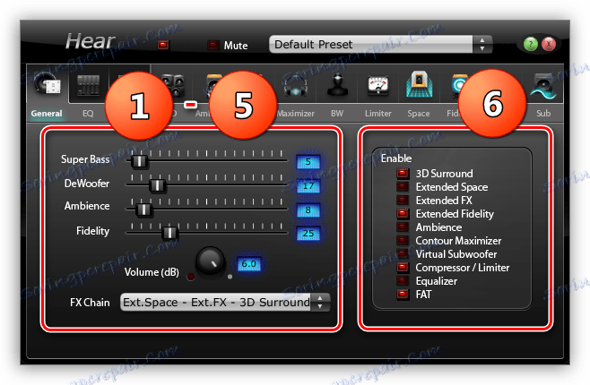
Task: Click the Fidelity value box 25
Action: (x=308, y=234)
